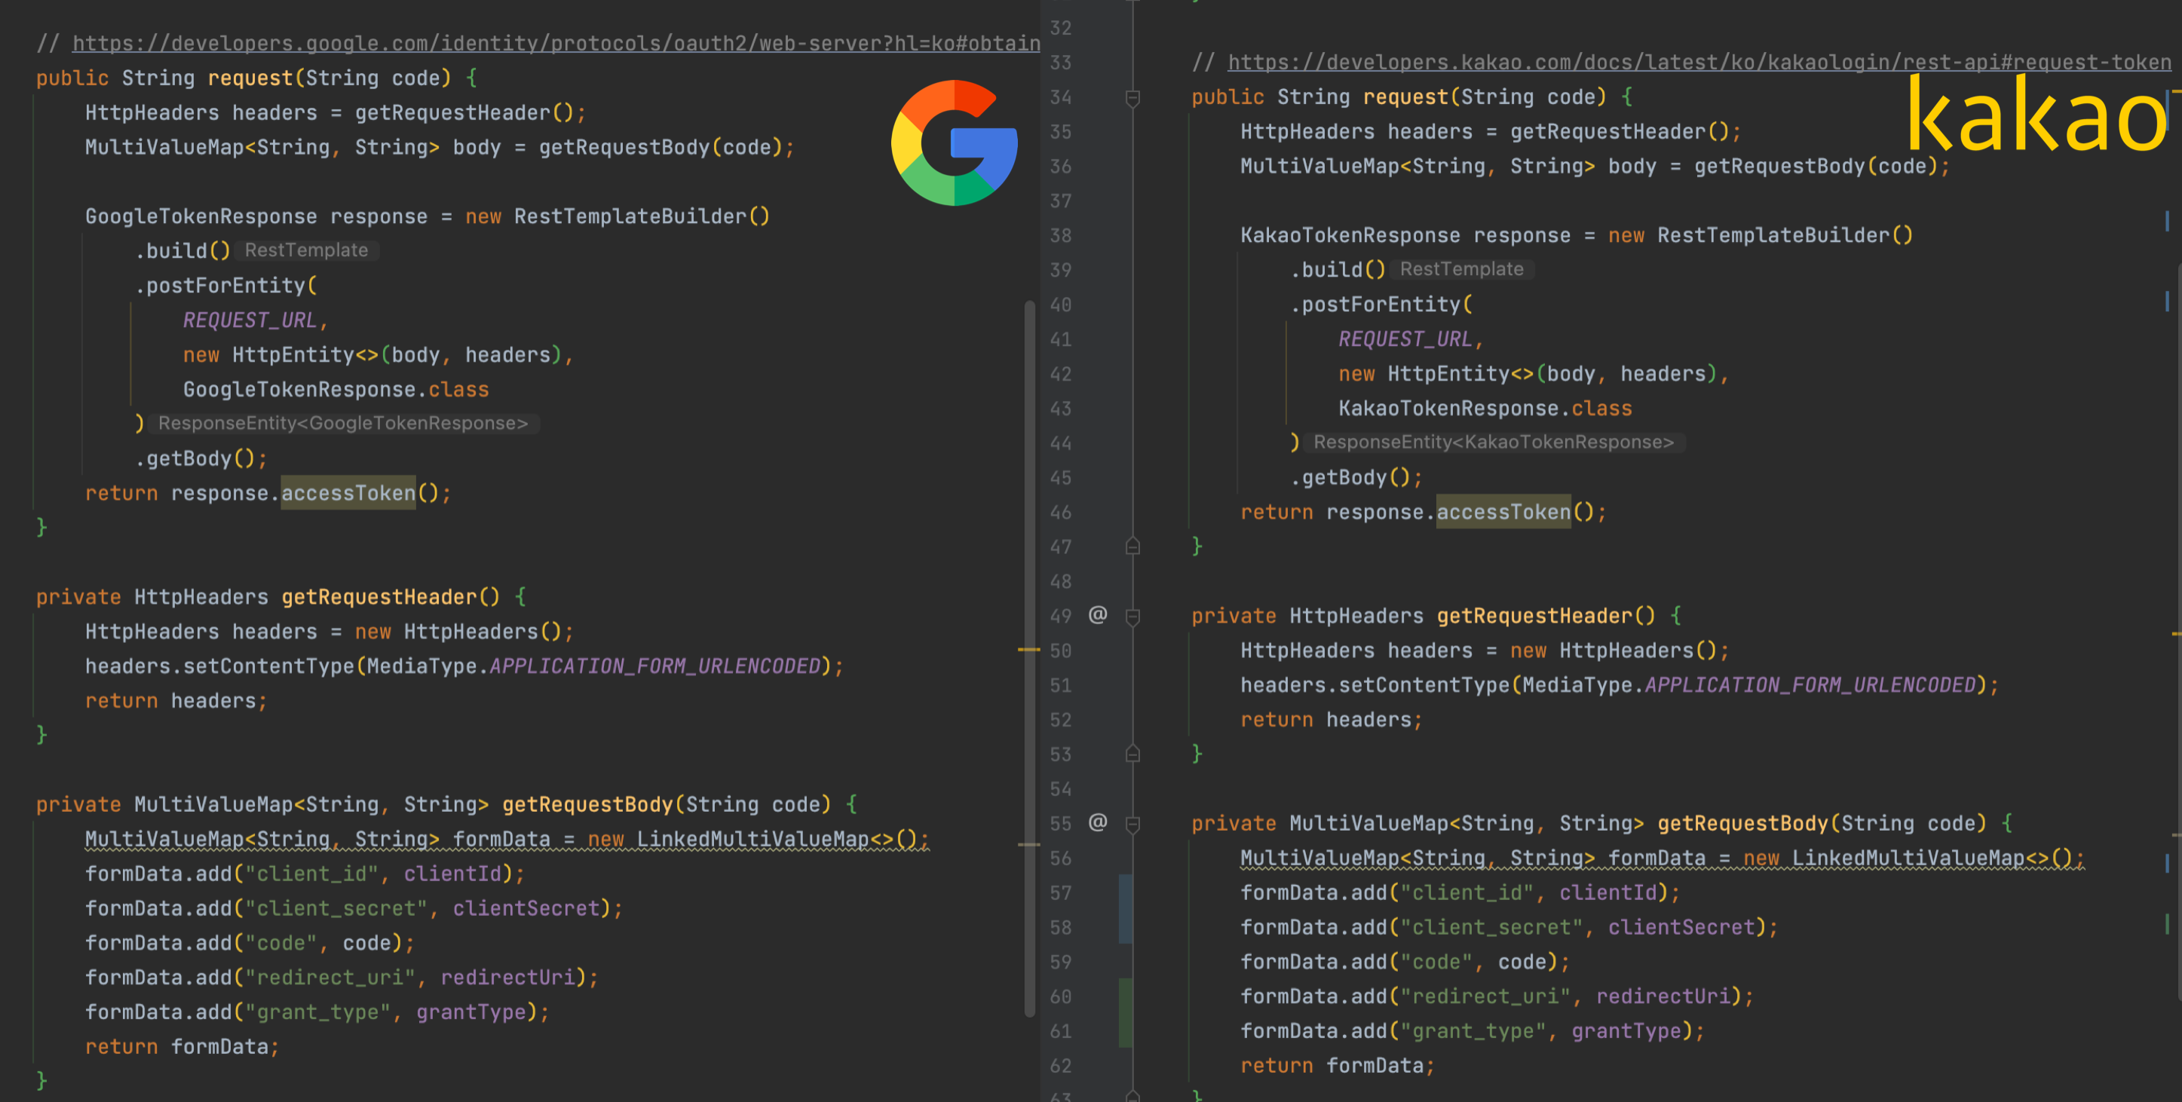Collapse getRequestHeader fold arrow at line 49
Viewport: 2182px width, 1102px height.
click(x=1132, y=617)
